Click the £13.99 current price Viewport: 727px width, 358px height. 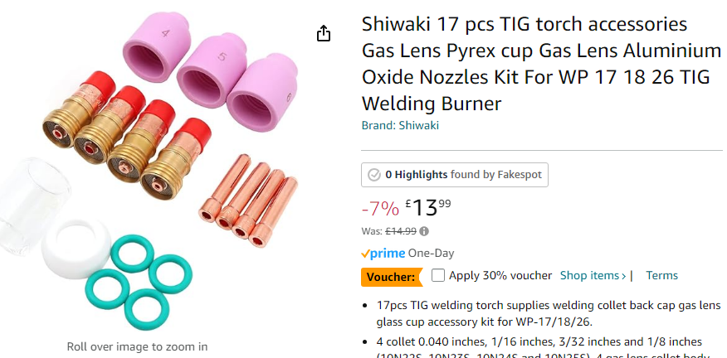tap(428, 206)
